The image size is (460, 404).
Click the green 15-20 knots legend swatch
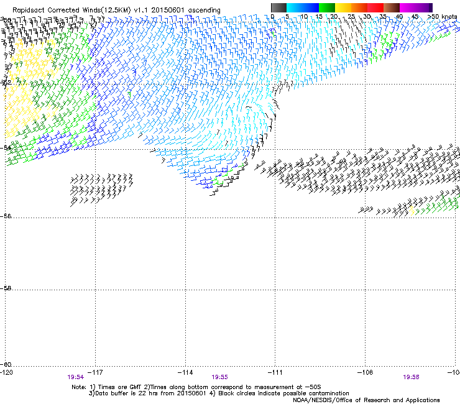(327, 7)
